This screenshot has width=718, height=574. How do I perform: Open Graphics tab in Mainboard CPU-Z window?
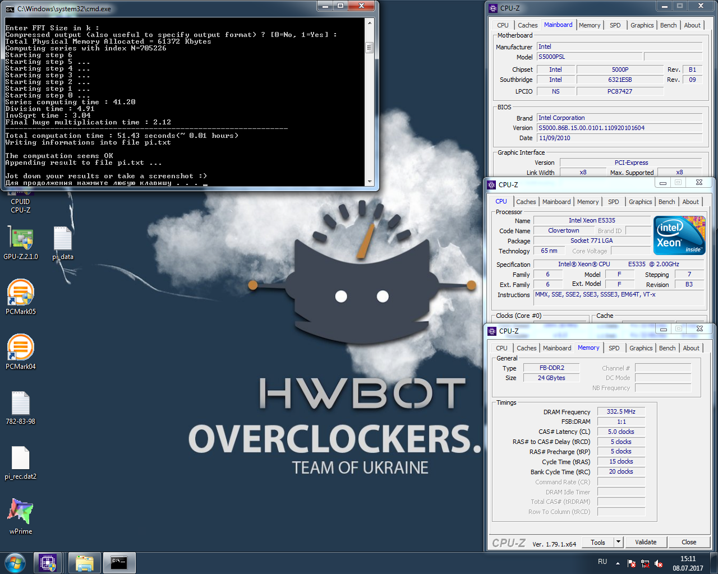[642, 25]
